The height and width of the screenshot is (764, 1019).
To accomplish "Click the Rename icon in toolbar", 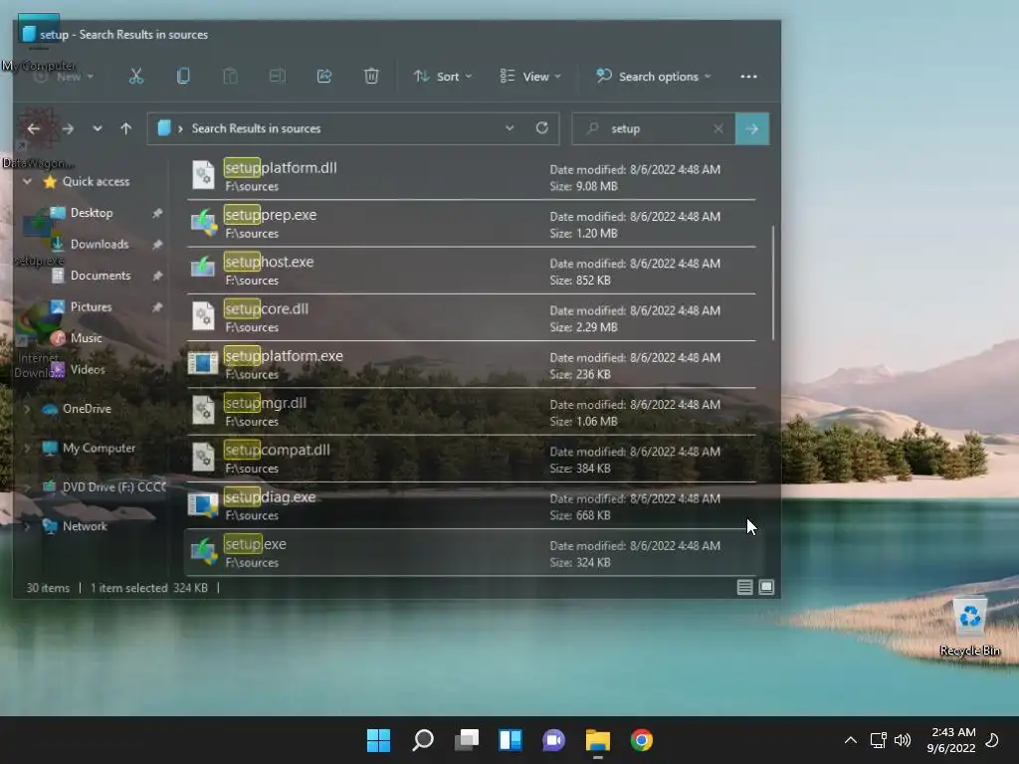I will point(278,76).
